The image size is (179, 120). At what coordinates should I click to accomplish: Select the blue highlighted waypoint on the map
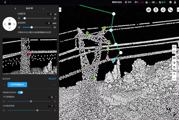(114, 61)
